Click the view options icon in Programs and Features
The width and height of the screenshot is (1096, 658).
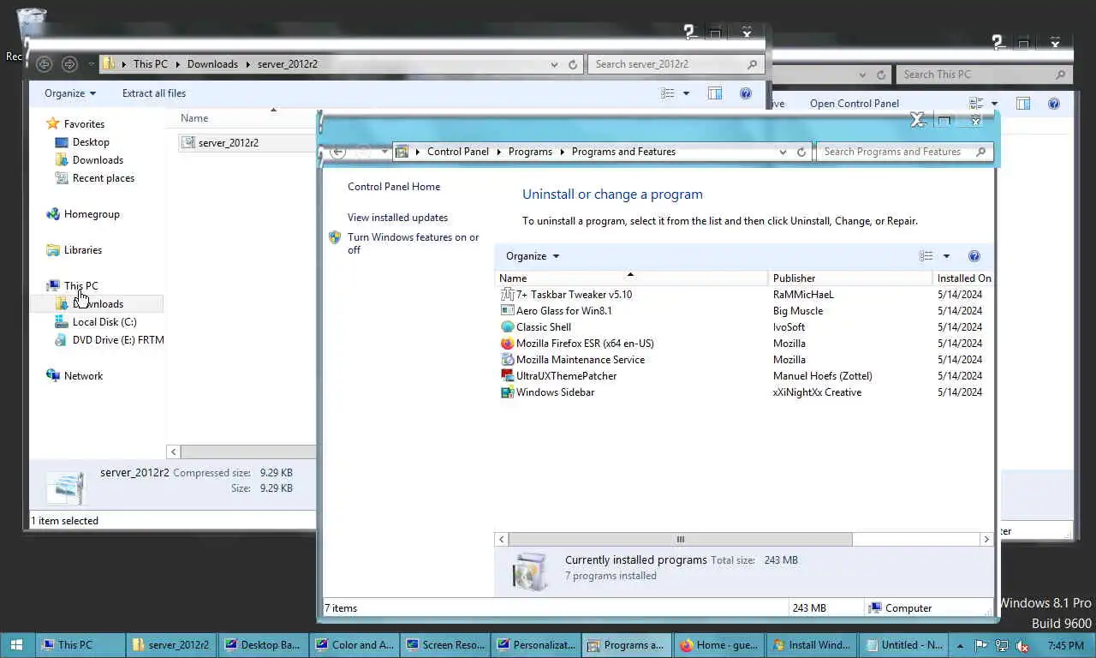[926, 256]
